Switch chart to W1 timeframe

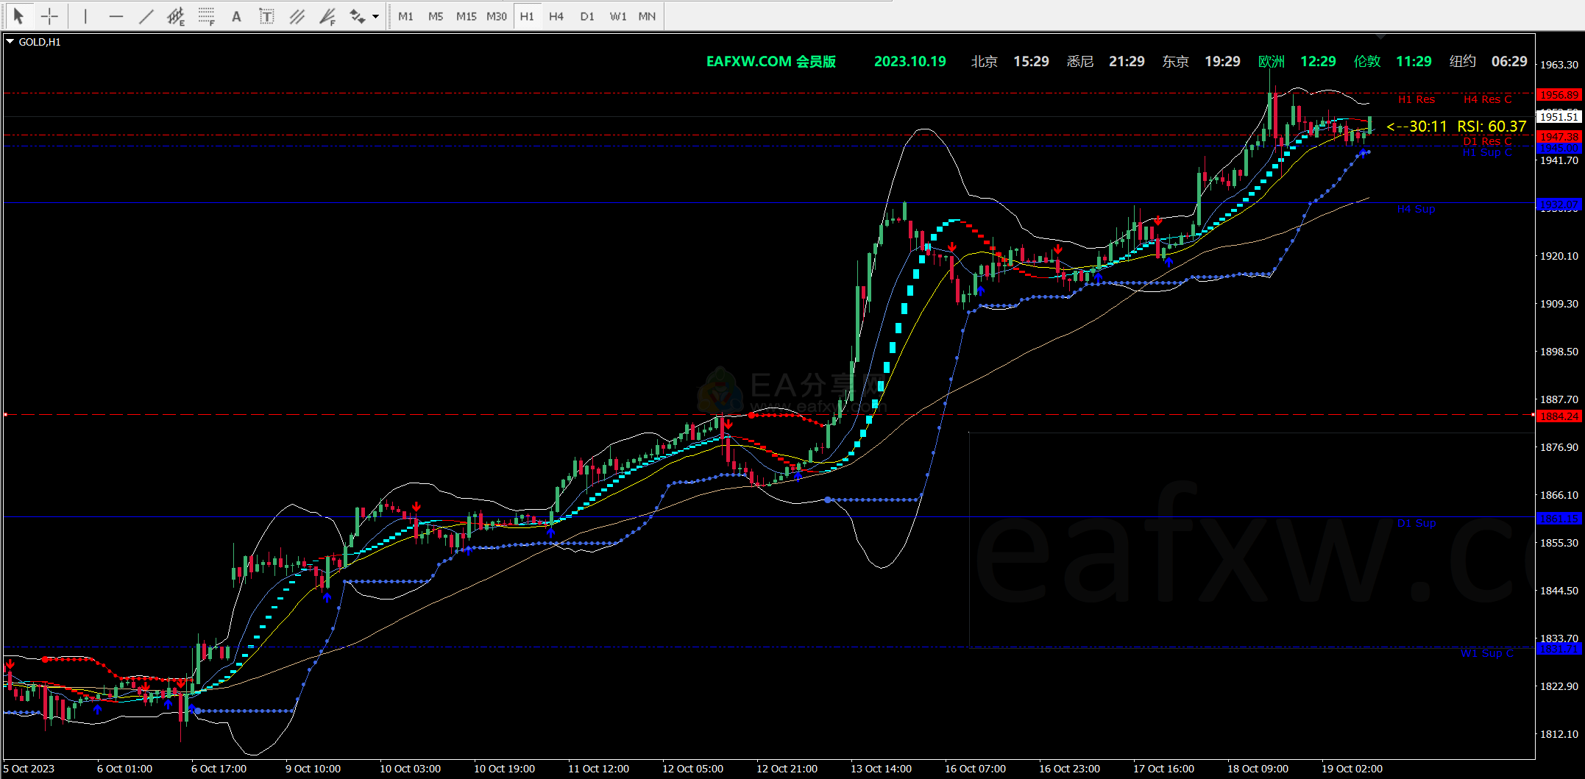click(617, 16)
